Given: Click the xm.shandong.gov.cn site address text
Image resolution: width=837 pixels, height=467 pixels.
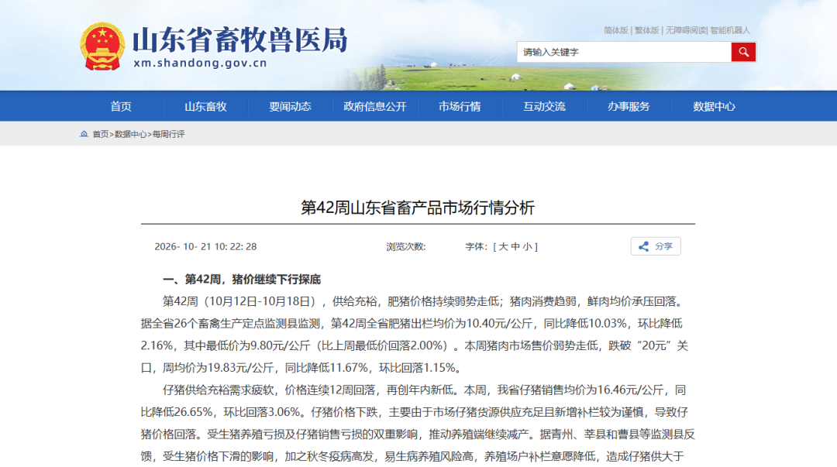Looking at the screenshot, I should (200, 63).
